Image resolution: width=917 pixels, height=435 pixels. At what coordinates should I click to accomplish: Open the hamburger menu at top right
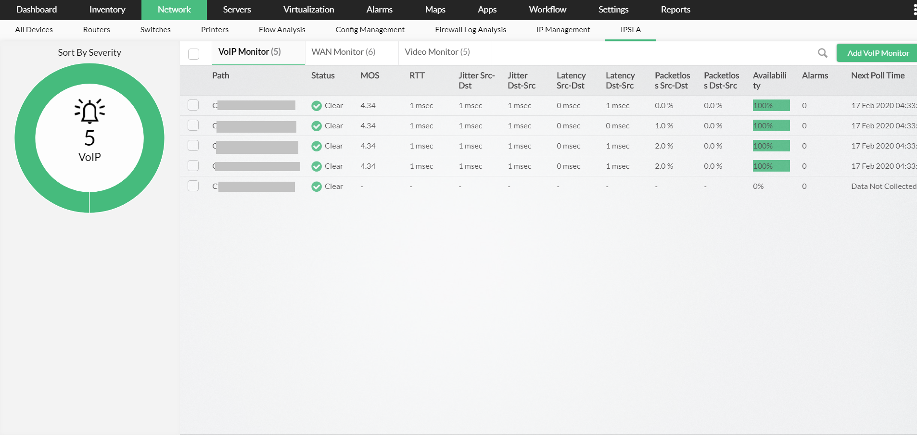click(914, 10)
